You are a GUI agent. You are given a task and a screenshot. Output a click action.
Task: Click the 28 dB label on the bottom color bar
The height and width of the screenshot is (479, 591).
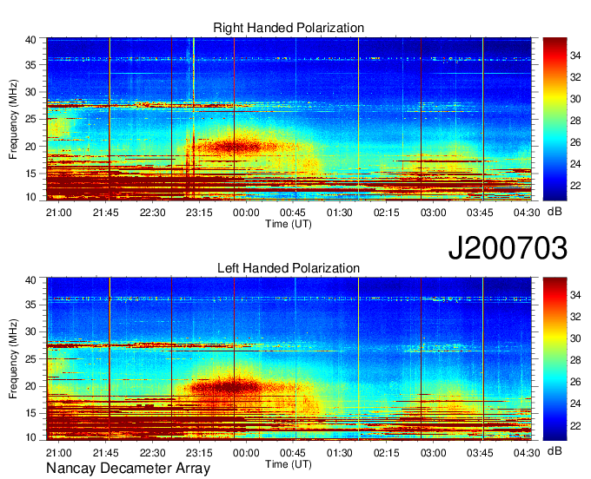coord(575,360)
